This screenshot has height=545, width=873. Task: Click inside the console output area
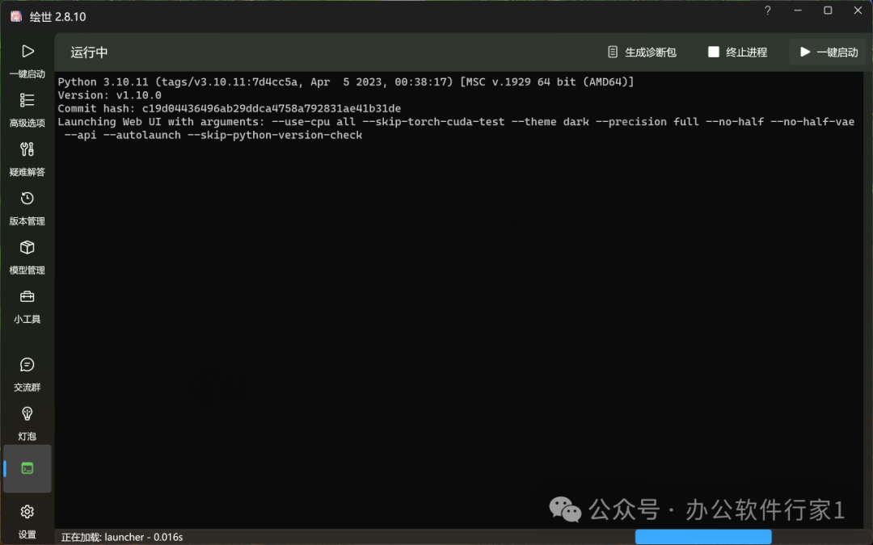461,323
